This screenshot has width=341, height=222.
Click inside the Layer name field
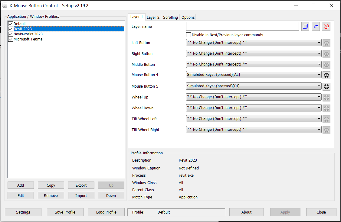242,26
